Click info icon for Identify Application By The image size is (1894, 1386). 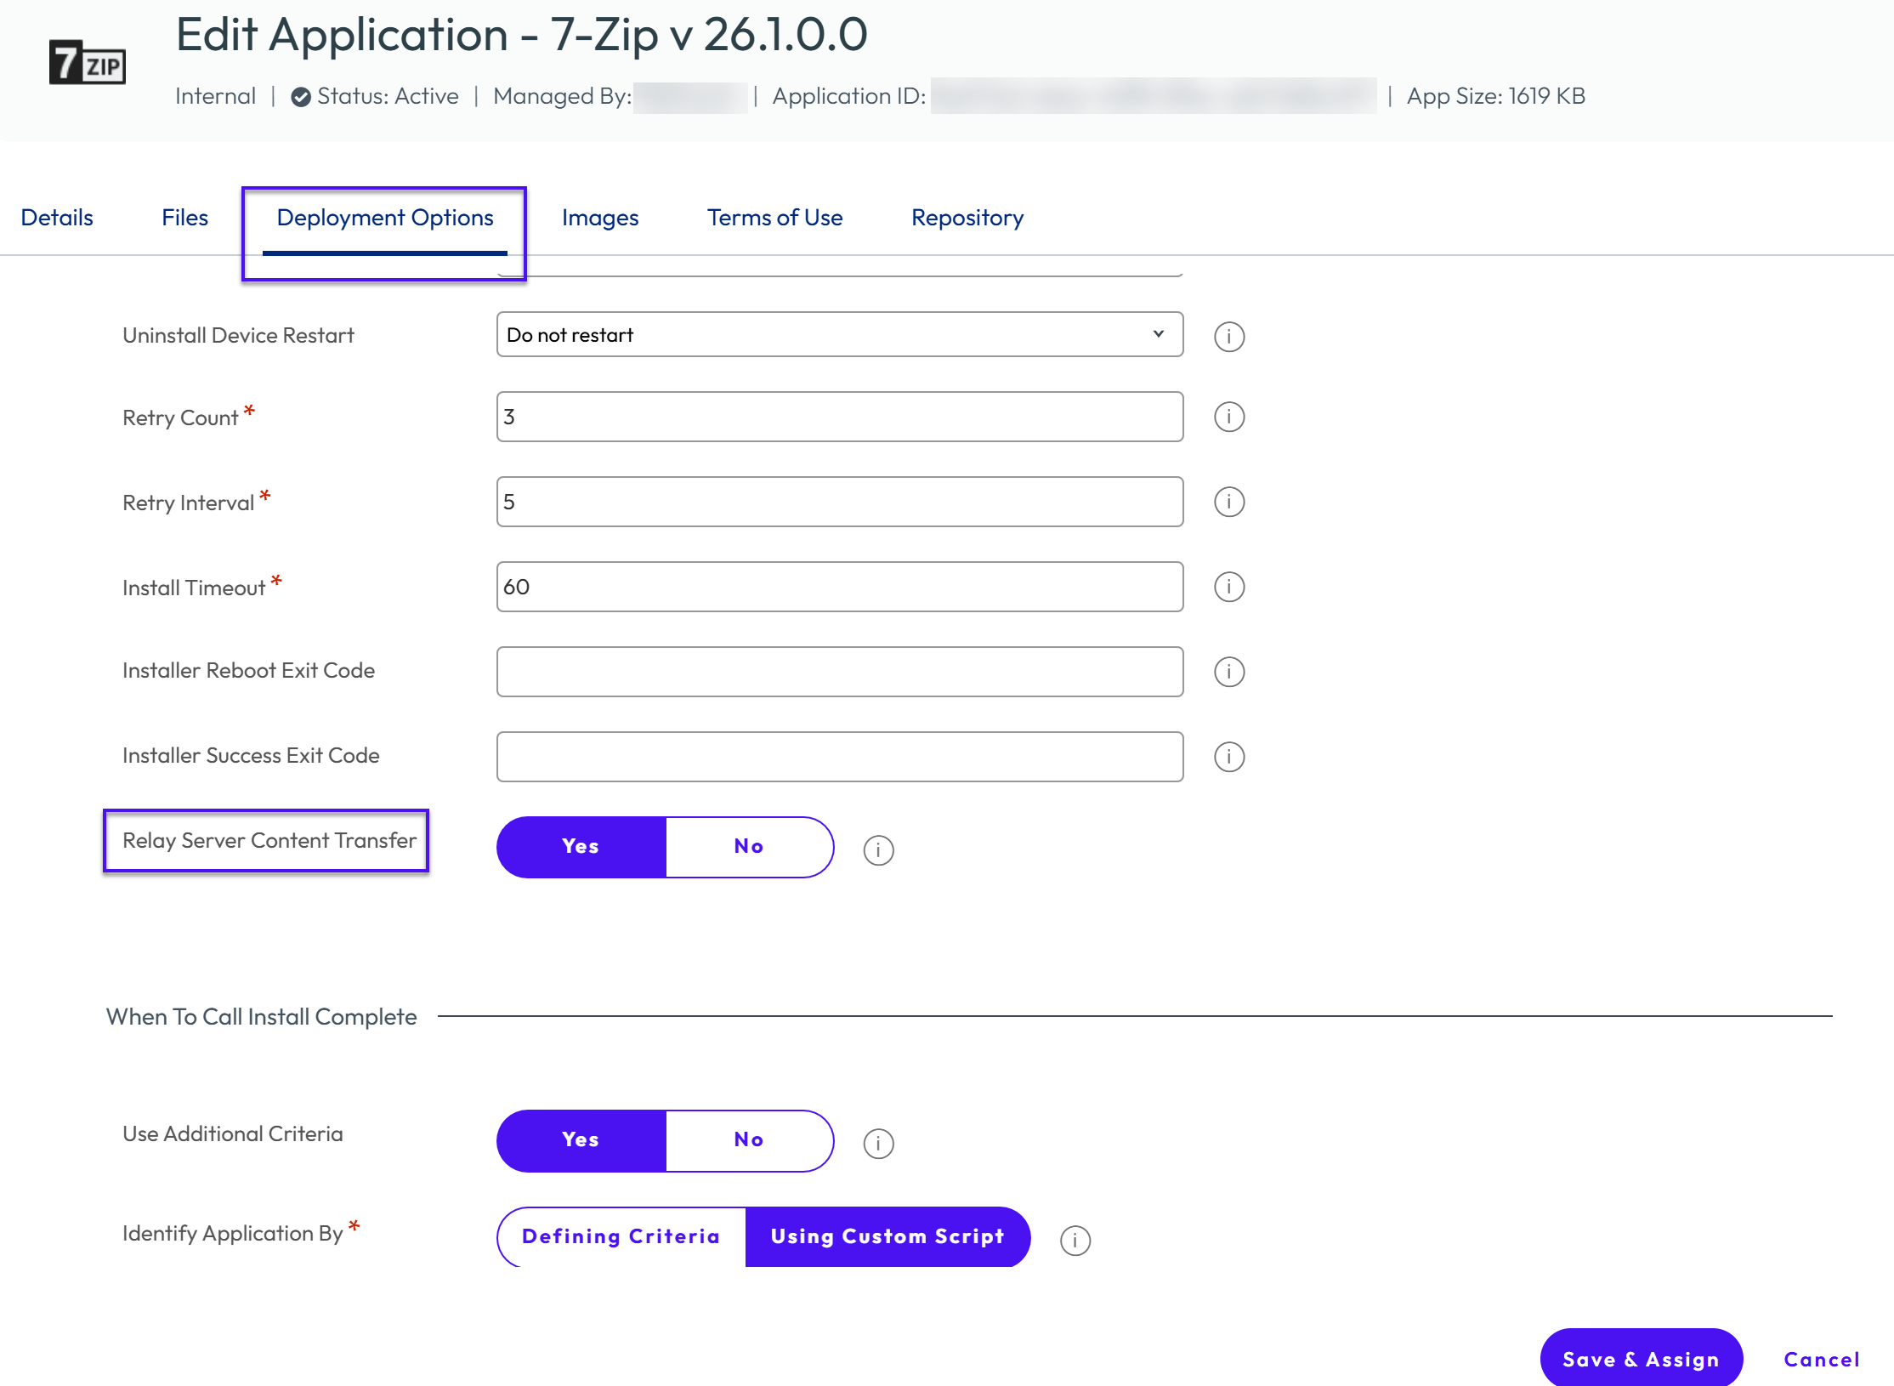click(1075, 1241)
